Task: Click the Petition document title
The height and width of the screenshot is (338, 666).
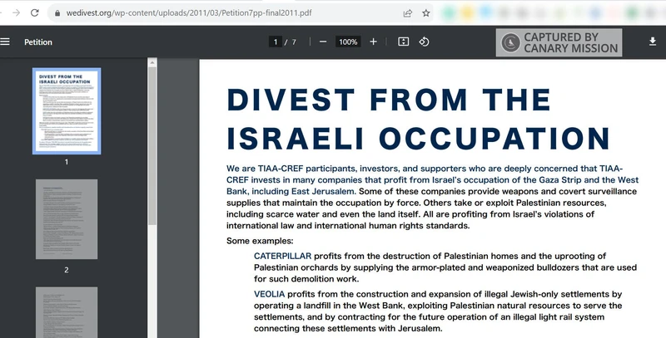Action: click(x=38, y=42)
